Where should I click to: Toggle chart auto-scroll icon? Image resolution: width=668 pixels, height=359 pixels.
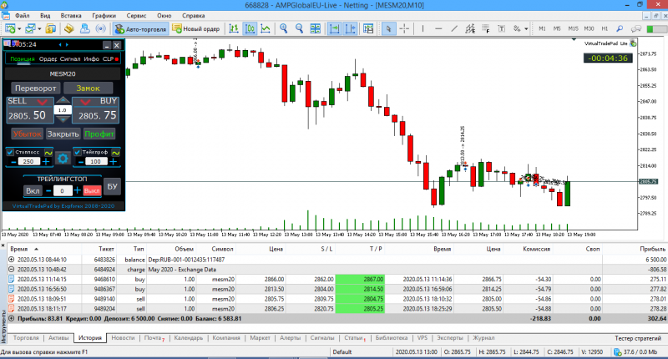[x=335, y=28]
